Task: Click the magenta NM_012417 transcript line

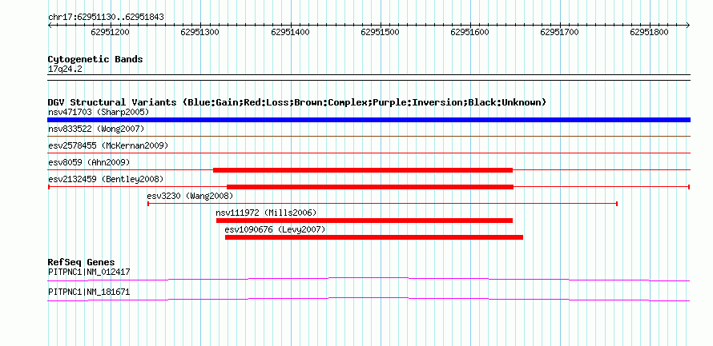Action: (x=369, y=280)
